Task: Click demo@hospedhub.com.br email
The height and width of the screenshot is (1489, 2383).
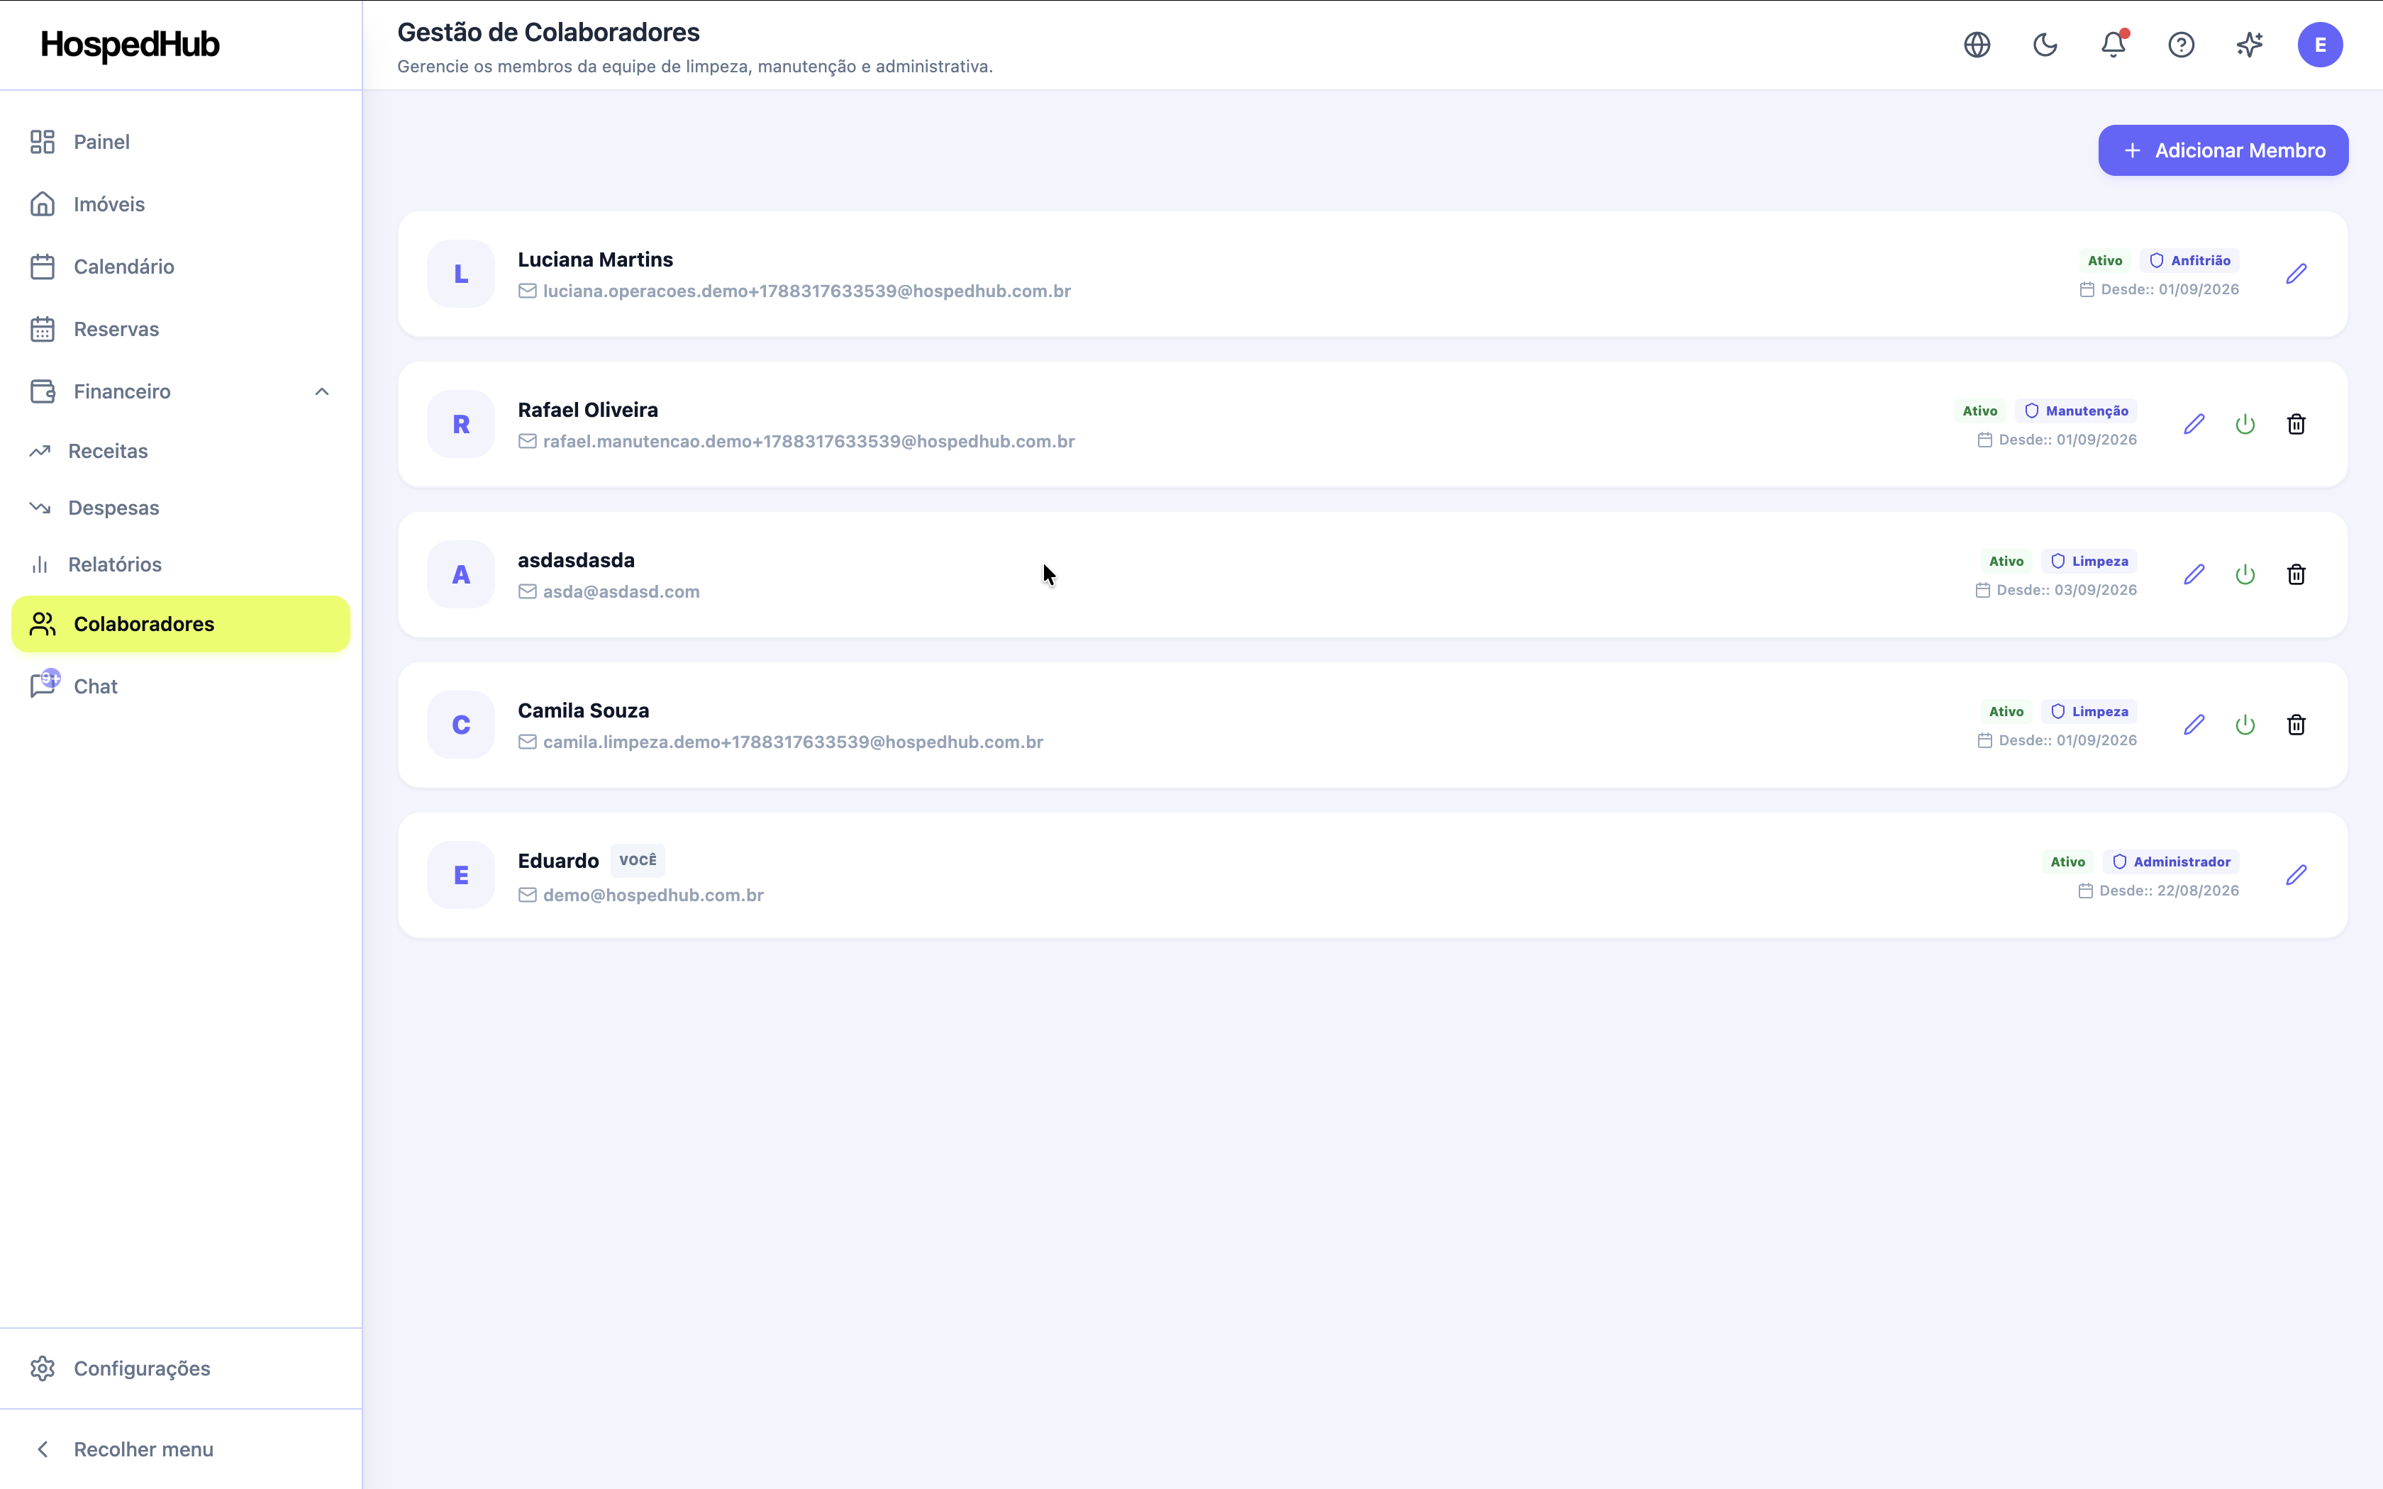Action: pyautogui.click(x=653, y=895)
